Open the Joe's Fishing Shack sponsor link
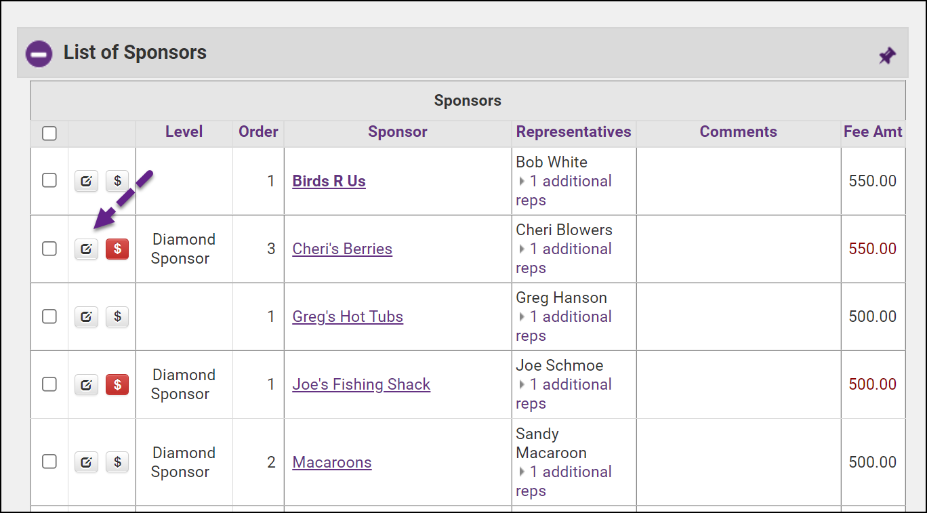This screenshot has height=513, width=927. click(361, 384)
